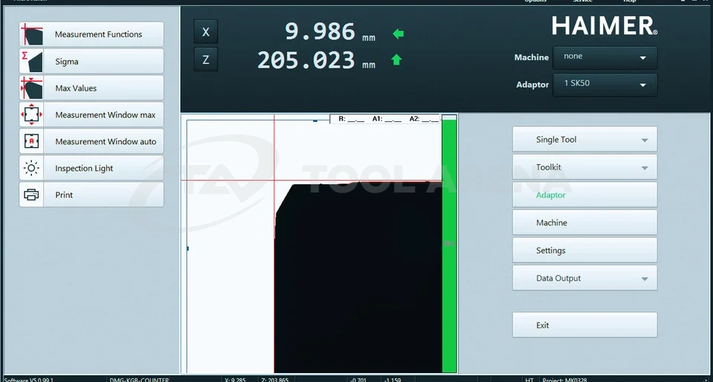
Task: Select the Sigma icon
Action: [x=32, y=62]
